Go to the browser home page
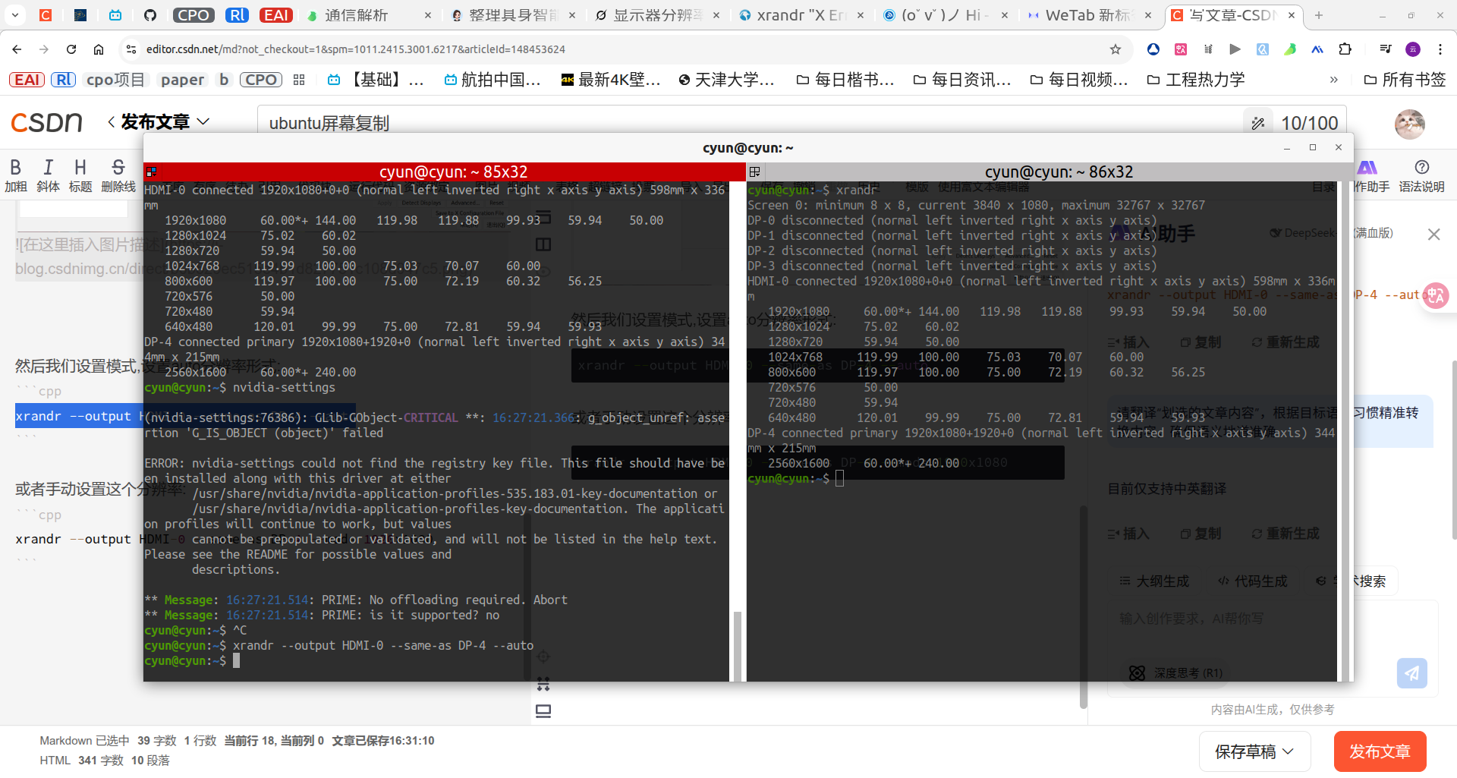The image size is (1457, 778). 99,49
